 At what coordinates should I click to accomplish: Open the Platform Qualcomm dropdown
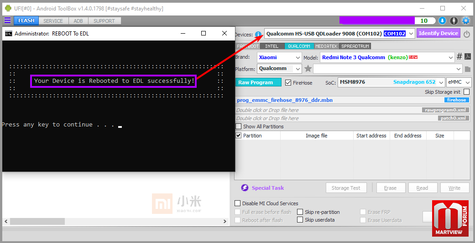point(298,69)
